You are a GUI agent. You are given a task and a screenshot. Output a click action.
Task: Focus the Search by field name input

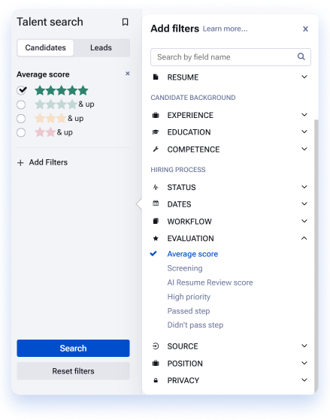(231, 57)
